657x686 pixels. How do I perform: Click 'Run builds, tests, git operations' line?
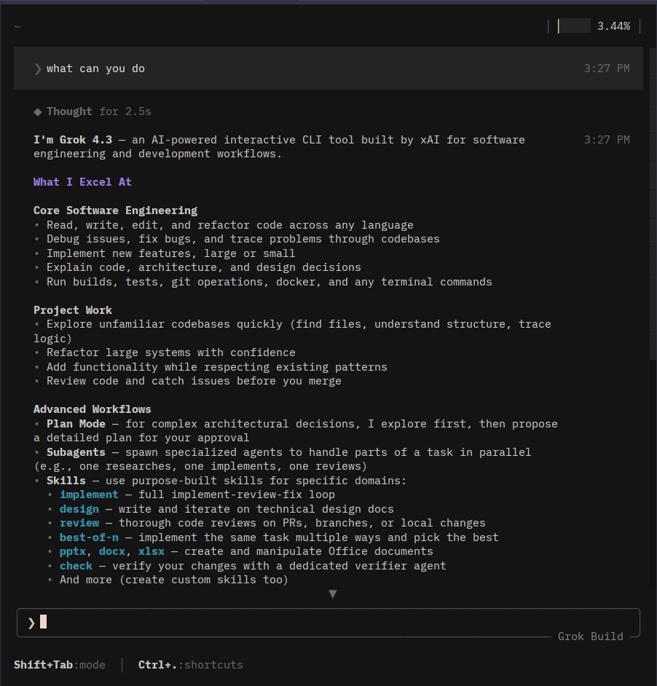pos(270,282)
